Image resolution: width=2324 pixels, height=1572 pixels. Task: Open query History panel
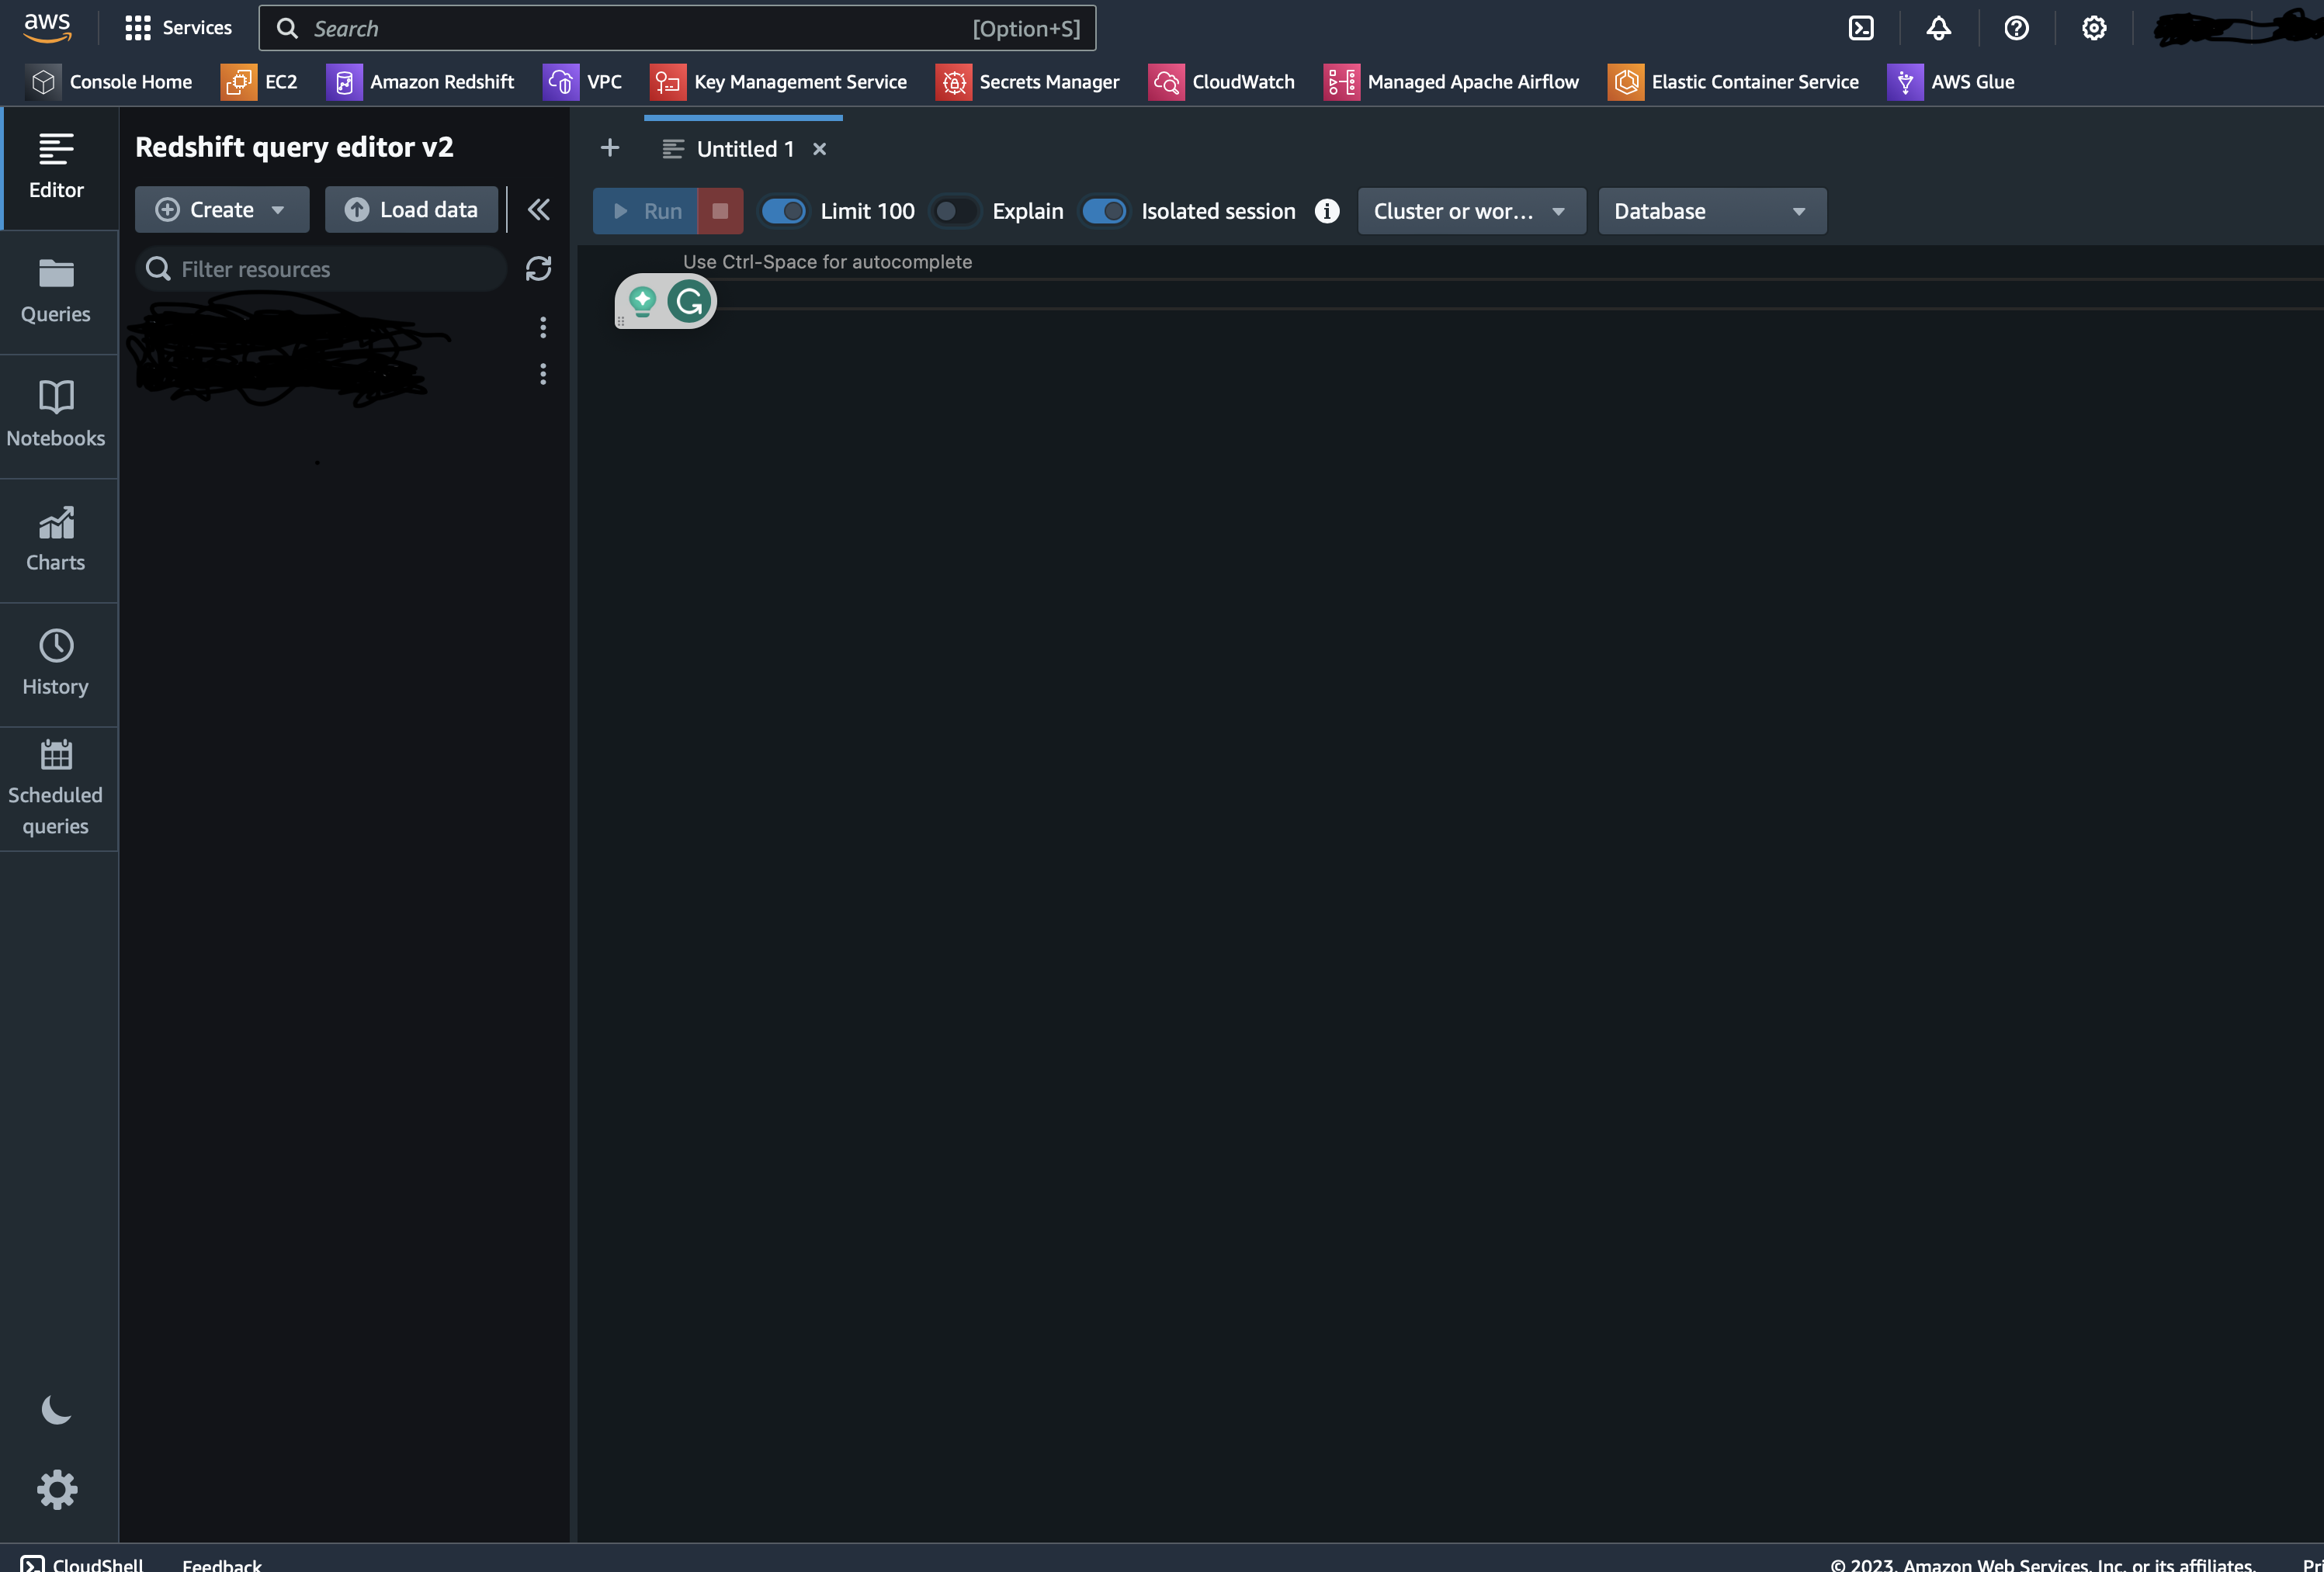point(56,663)
